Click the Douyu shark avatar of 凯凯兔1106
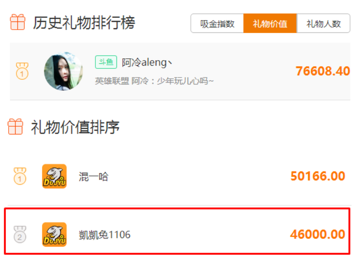The image size is (361, 264). click(54, 234)
